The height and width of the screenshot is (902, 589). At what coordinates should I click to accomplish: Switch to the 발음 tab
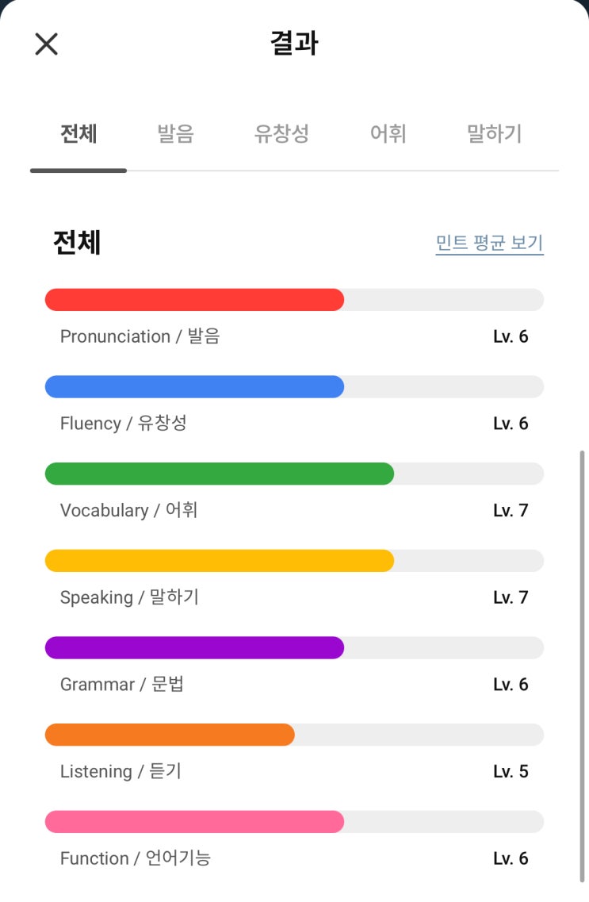[175, 134]
